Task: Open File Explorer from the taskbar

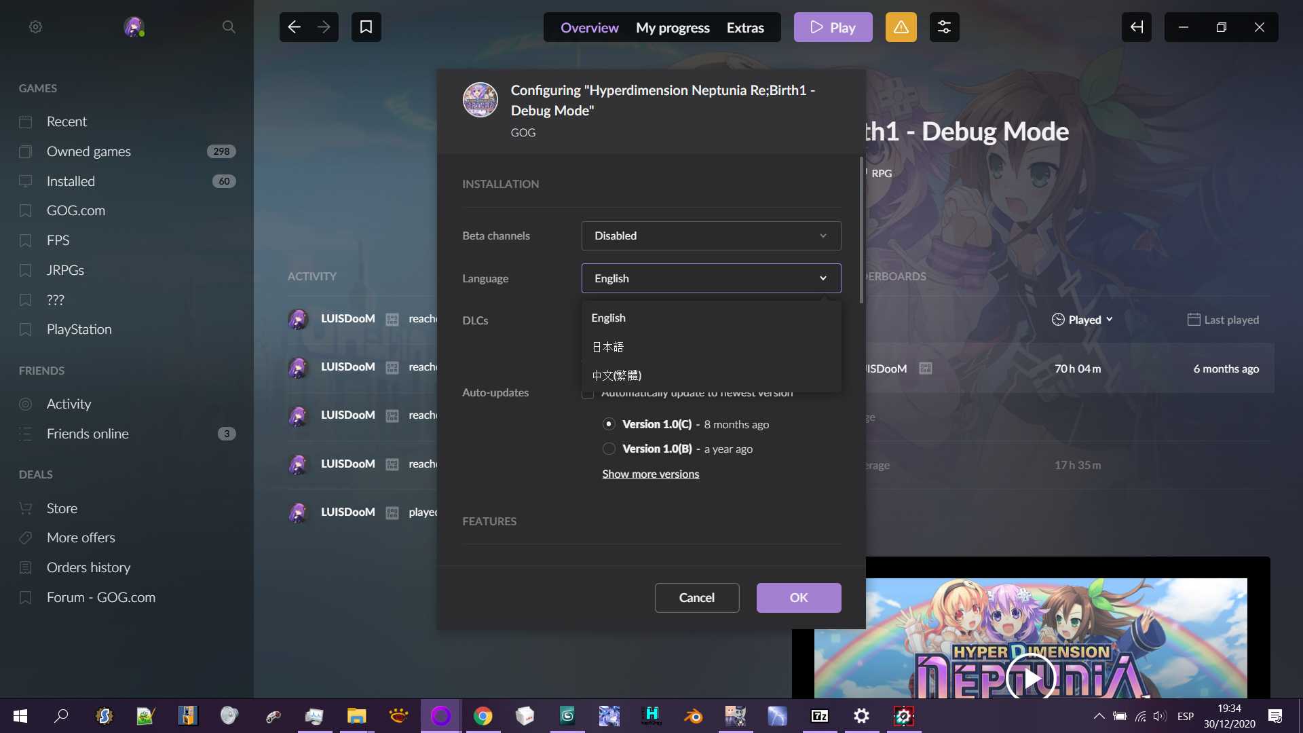Action: [x=356, y=716]
